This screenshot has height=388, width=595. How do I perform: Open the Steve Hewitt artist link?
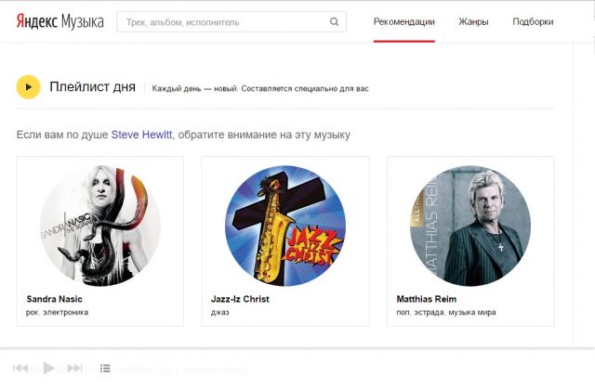[x=141, y=135]
